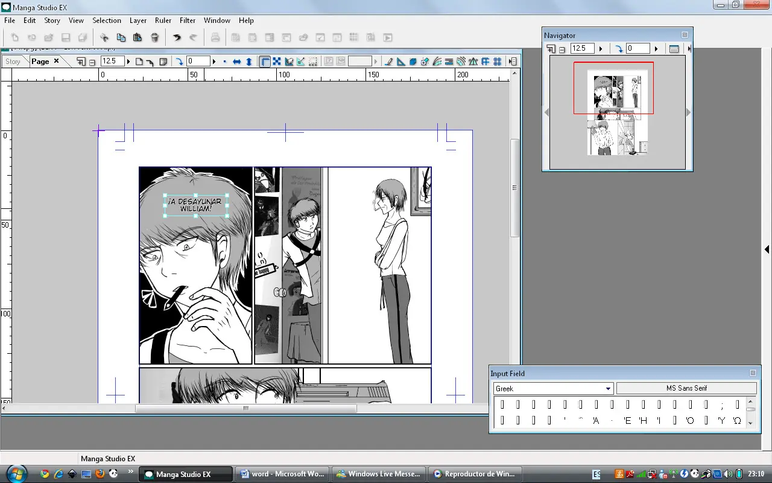This screenshot has width=772, height=483.
Task: Click the page zoom value field 12.5
Action: [x=113, y=62]
